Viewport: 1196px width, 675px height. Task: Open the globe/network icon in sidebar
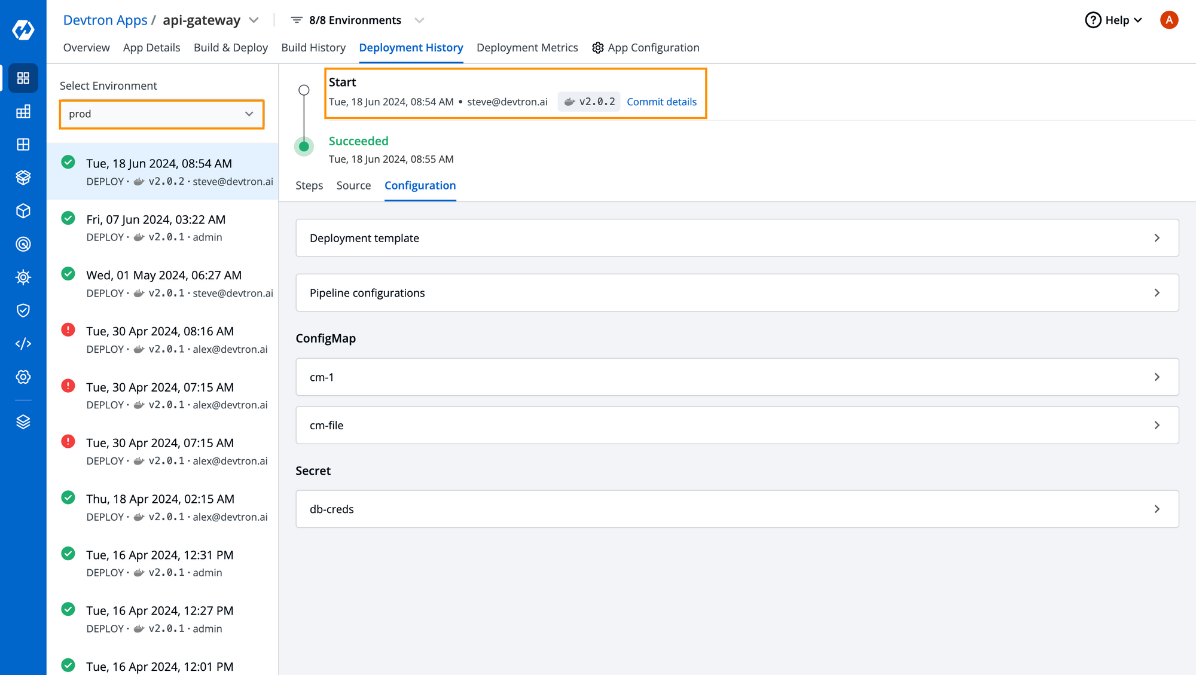coord(23,244)
